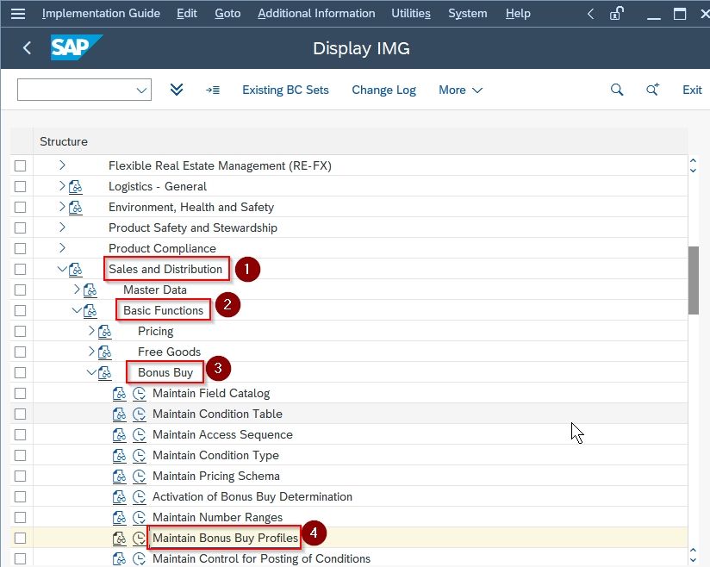The height and width of the screenshot is (567, 710).
Task: Tick checkbox for Maintain Condition Table row
Action: pyautogui.click(x=21, y=414)
